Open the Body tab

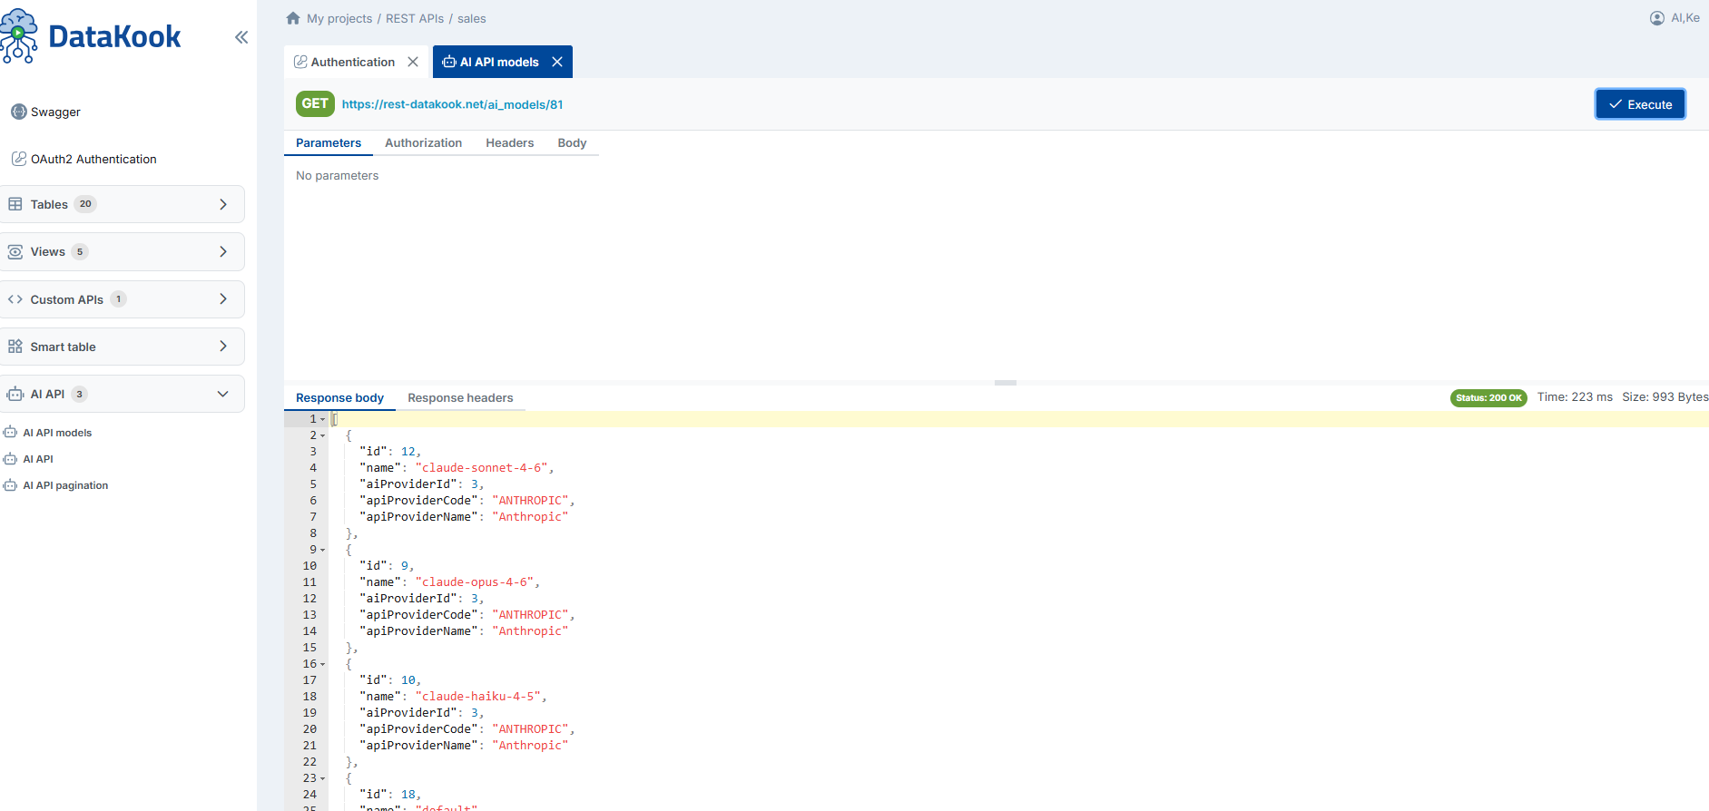coord(572,142)
